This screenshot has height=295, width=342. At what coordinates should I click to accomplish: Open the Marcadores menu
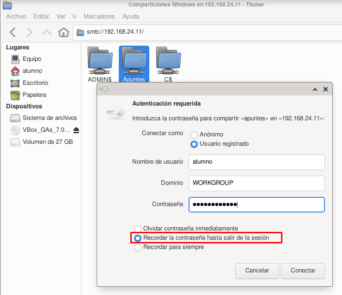click(99, 17)
